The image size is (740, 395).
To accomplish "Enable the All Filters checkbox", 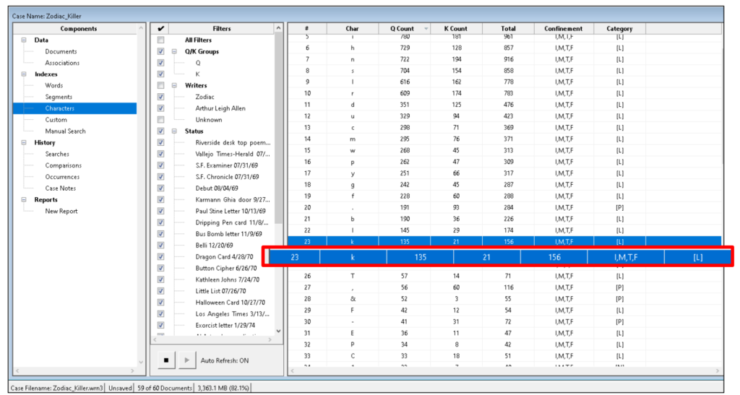I will (160, 40).
